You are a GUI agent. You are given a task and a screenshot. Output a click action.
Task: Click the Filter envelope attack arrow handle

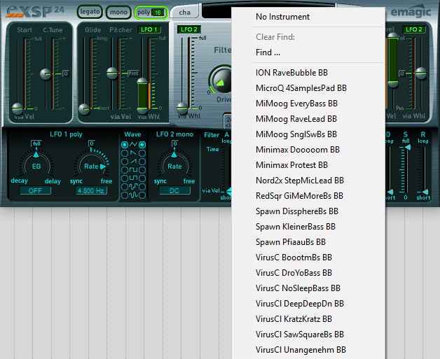[228, 192]
